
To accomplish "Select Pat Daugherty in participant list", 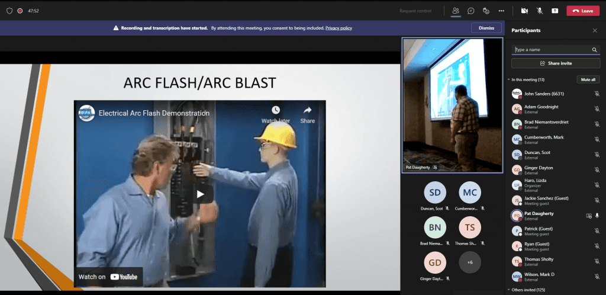I will coord(555,216).
